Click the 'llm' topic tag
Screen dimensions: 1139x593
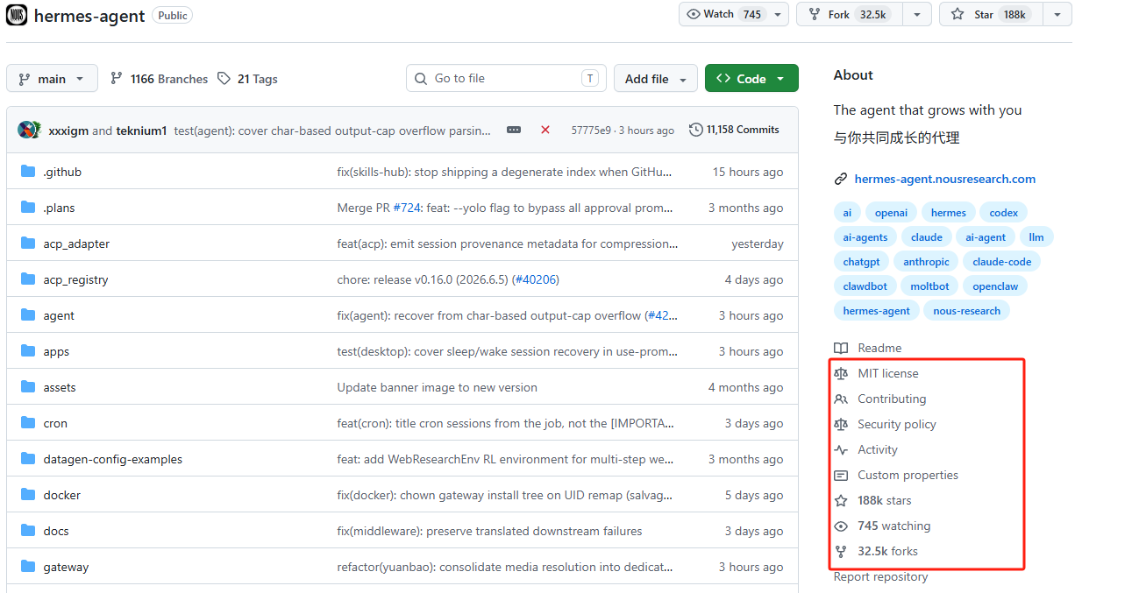tap(1036, 237)
